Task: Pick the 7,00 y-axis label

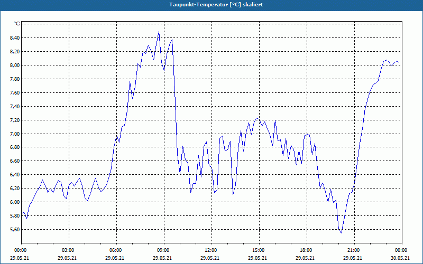Action: pos(14,134)
